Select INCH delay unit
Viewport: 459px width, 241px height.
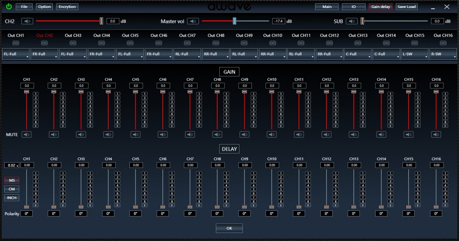12,198
